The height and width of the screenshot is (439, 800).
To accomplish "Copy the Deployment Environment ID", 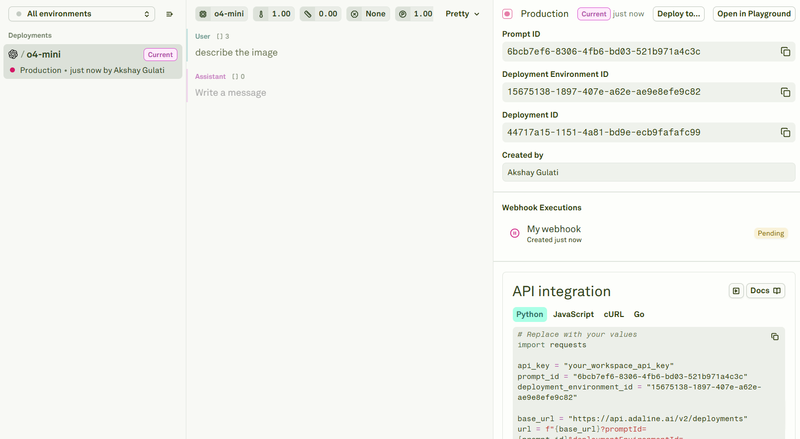I will (785, 92).
